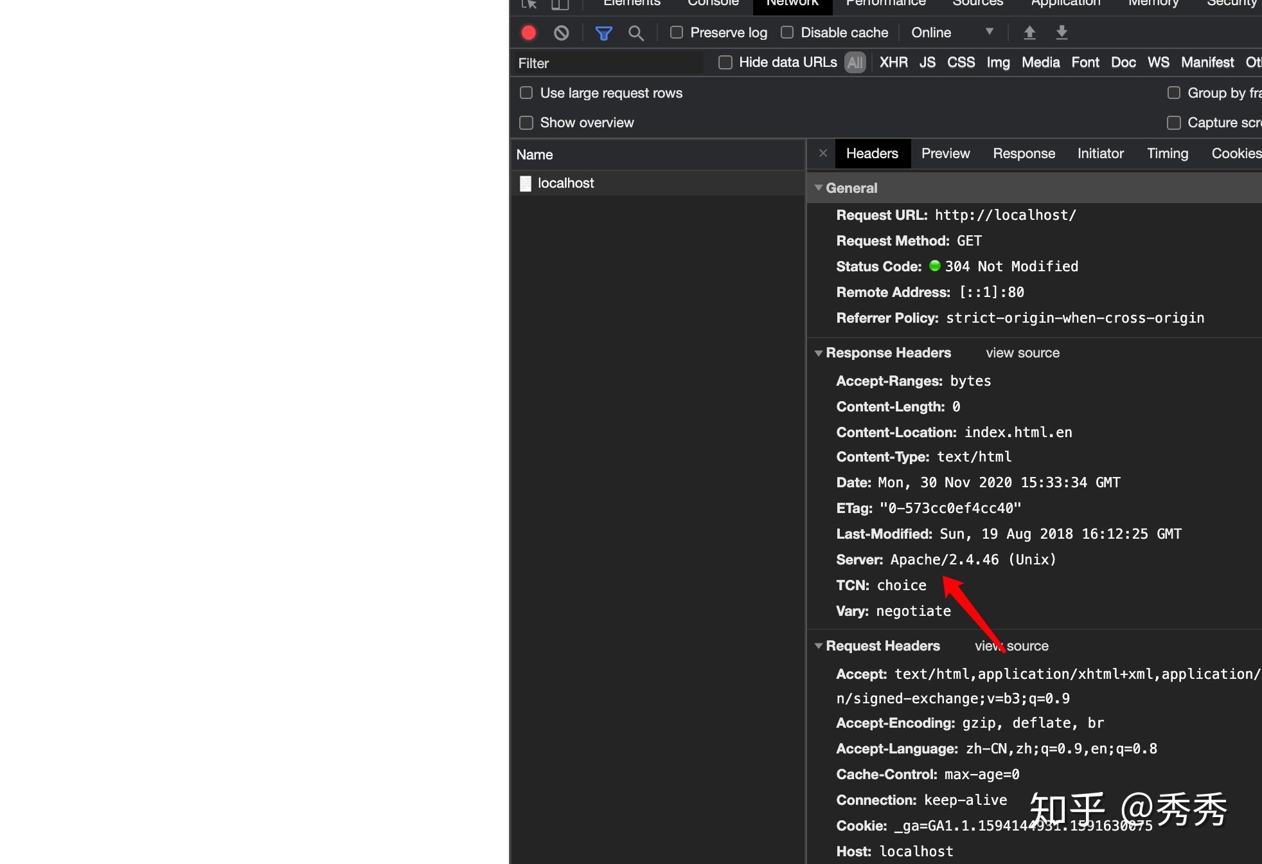Image resolution: width=1262 pixels, height=864 pixels.
Task: Open the Timing tab
Action: tap(1168, 154)
